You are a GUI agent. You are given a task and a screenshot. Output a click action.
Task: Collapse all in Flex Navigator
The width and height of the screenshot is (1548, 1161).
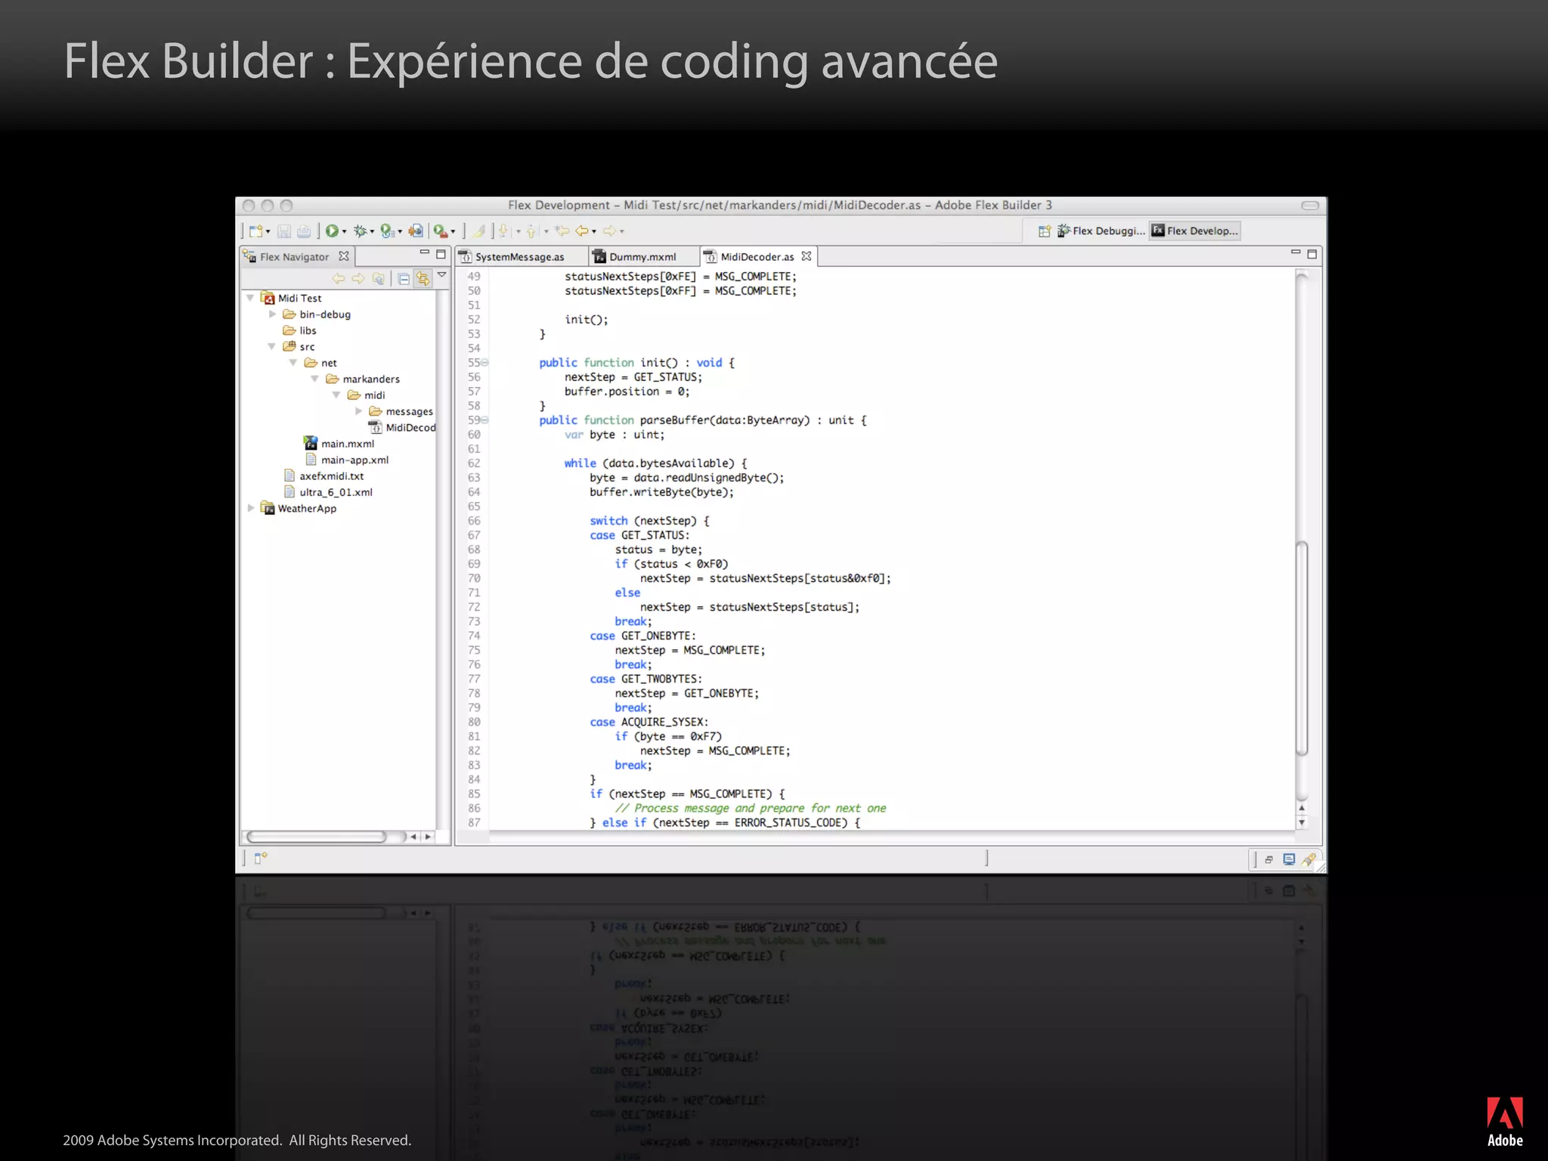coord(404,279)
